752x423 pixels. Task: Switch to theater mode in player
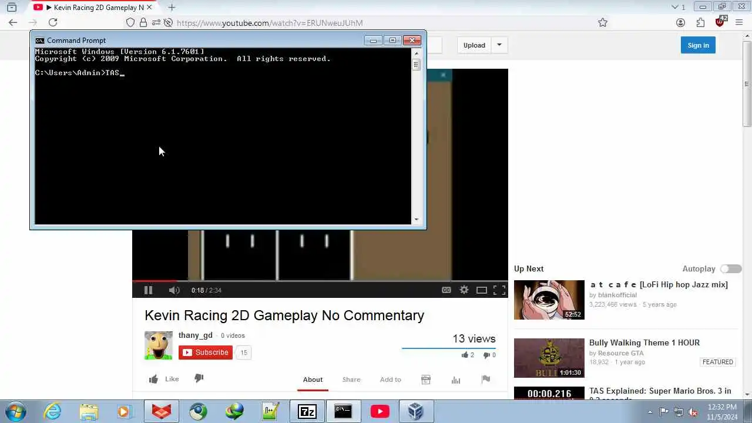click(482, 290)
